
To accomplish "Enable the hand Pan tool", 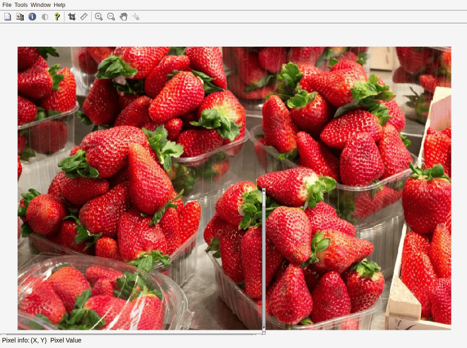I will (x=123, y=17).
